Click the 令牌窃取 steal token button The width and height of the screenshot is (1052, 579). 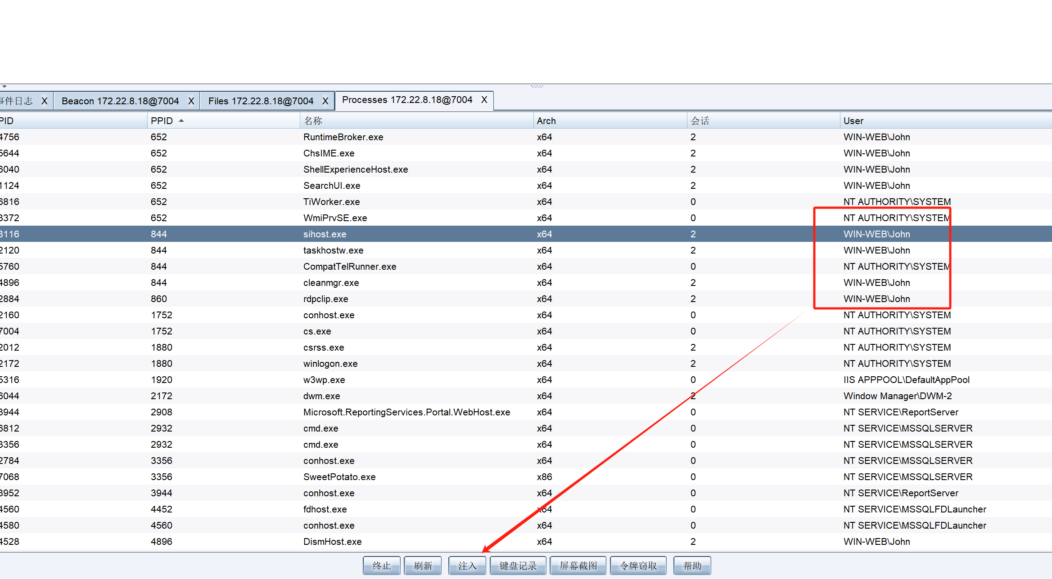[x=638, y=566]
